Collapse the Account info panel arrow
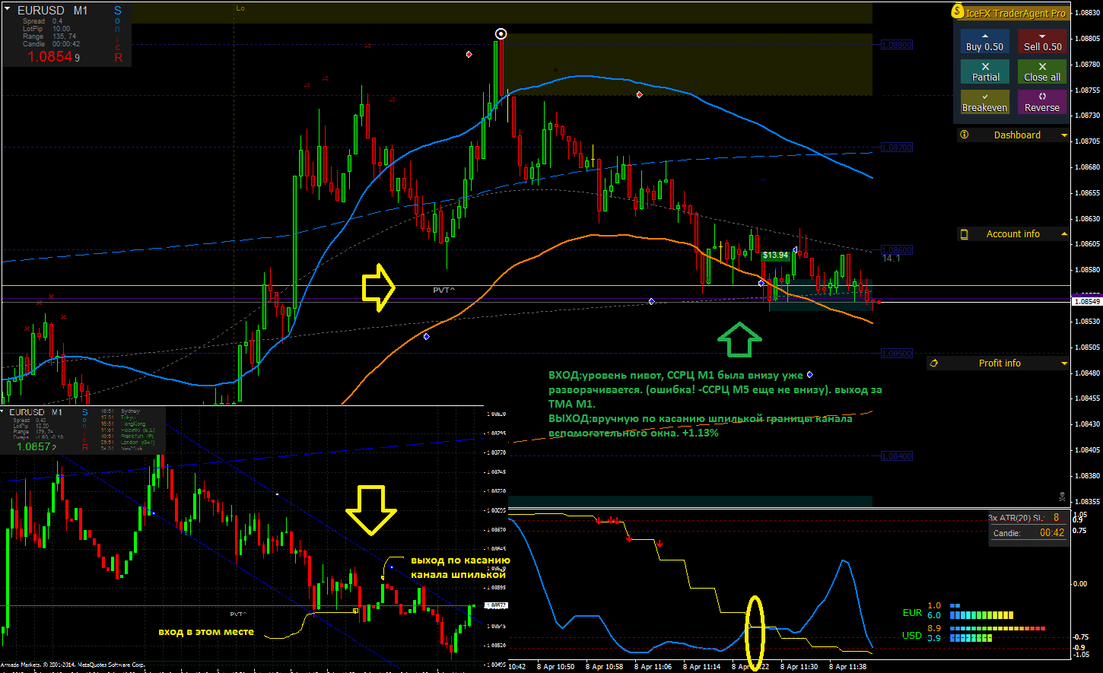The image size is (1103, 673). point(1063,233)
